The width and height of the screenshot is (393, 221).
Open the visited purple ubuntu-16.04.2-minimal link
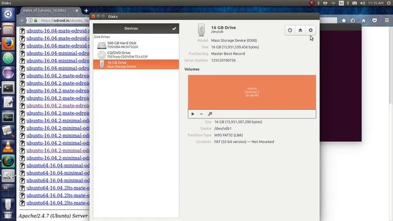(x=58, y=150)
